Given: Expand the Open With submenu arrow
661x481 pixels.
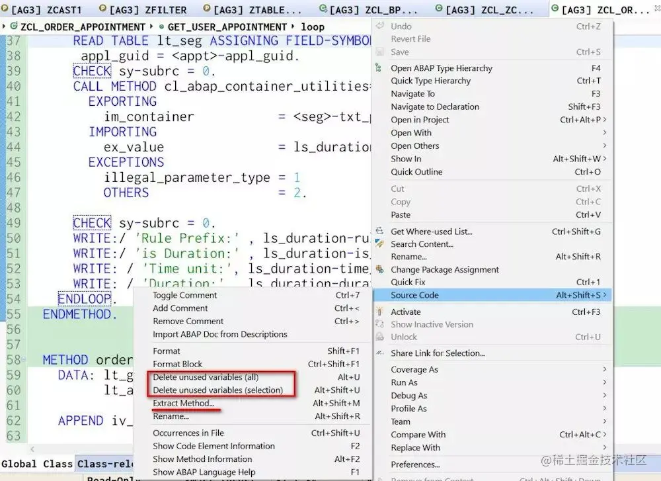Looking at the screenshot, I should 605,132.
